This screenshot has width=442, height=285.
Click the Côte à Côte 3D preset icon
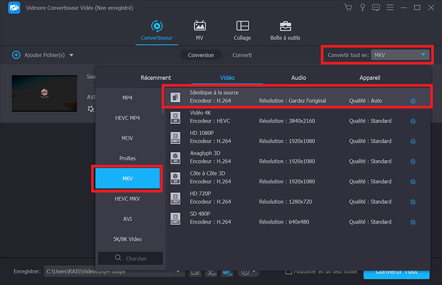tap(175, 179)
